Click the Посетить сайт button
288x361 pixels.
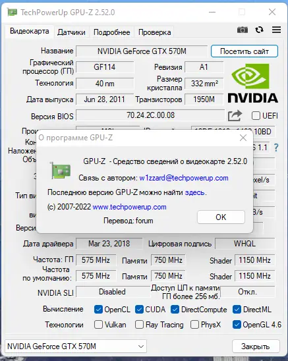pos(245,51)
